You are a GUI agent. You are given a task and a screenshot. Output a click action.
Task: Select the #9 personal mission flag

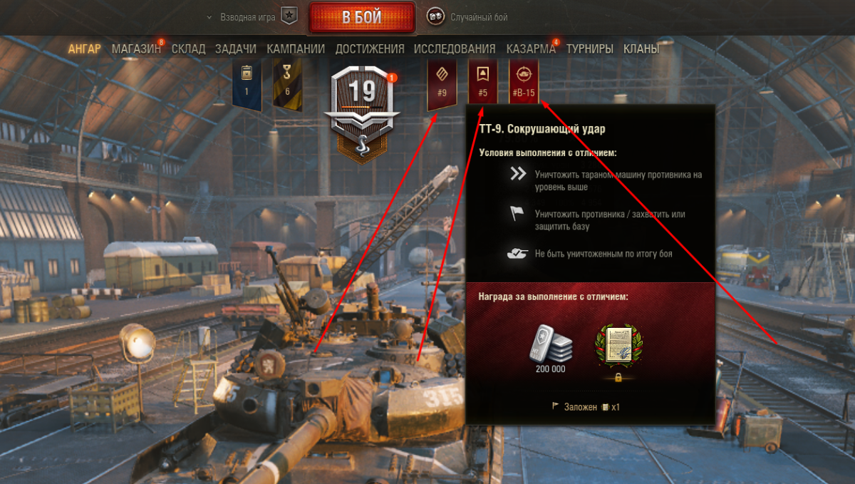[x=442, y=84]
